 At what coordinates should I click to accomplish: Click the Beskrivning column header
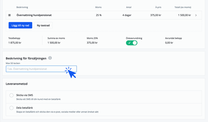[22, 7]
